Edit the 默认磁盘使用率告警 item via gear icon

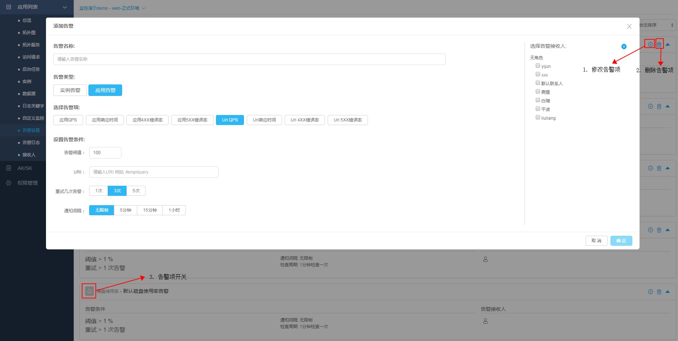(650, 292)
